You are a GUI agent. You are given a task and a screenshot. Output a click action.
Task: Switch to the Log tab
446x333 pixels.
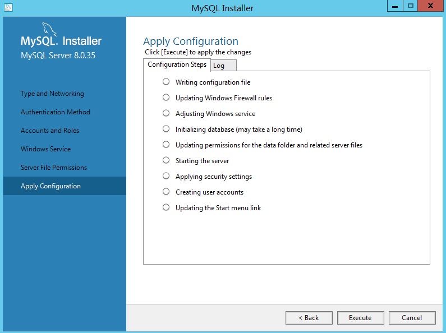point(223,66)
